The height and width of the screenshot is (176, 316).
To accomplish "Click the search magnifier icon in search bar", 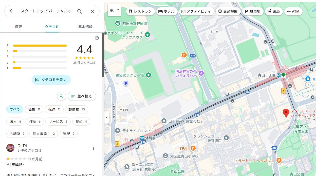I will (80, 11).
